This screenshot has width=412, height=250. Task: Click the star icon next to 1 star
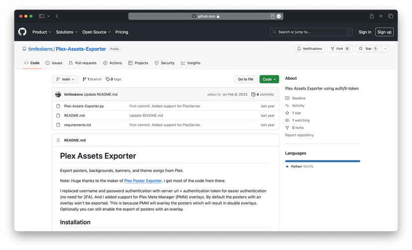(x=287, y=113)
